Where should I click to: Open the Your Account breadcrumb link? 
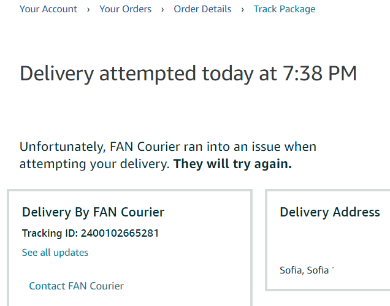(x=48, y=9)
